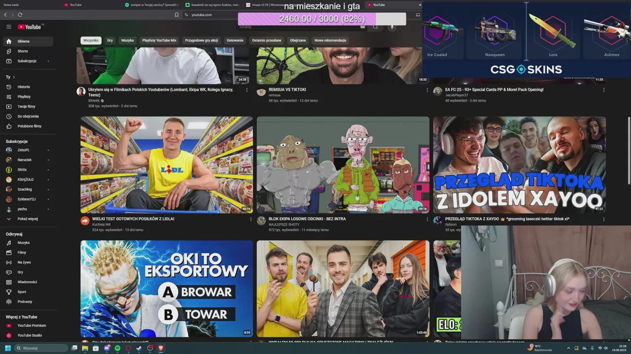The width and height of the screenshot is (631, 354).
Task: Open options menu for BLOK EKIPA LOSOWE ODCINKI video
Action: (427, 219)
